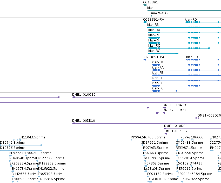
Task: Click the 374425 EST label
Action: click(196, 163)
